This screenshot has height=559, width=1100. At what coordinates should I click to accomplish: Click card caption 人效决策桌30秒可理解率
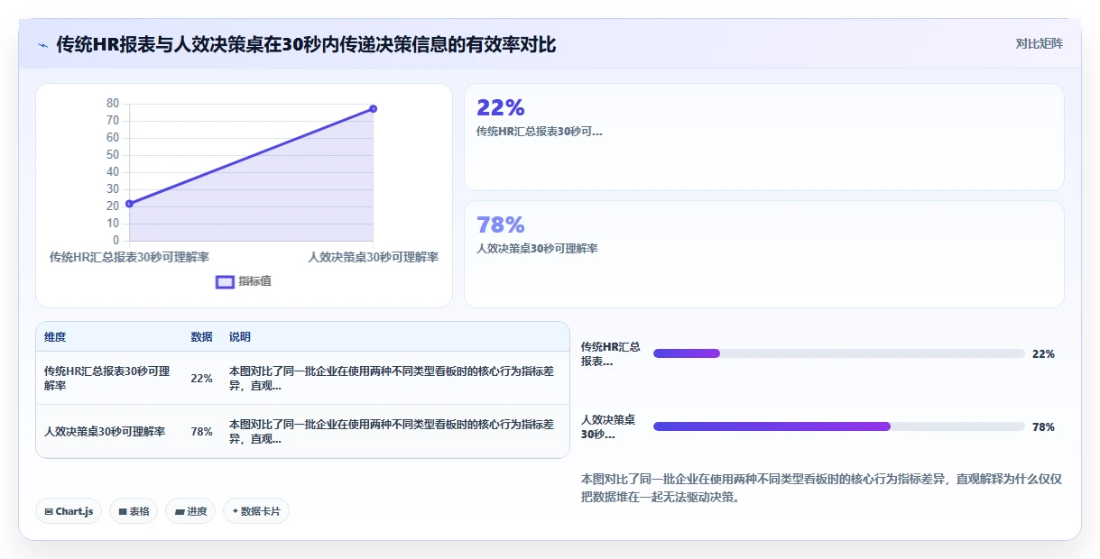point(537,249)
